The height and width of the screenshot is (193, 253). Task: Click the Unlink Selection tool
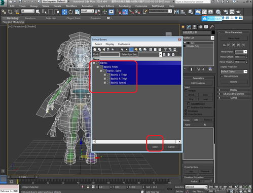click(10, 12)
